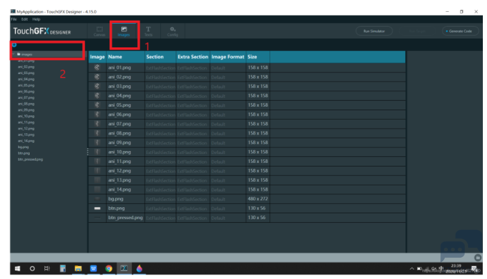Open the Image Format dropdown for bg.png

228,199
